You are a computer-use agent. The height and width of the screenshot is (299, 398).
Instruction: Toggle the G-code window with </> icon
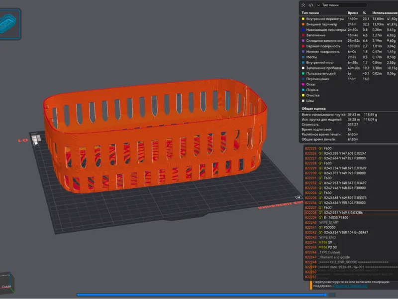point(310,5)
